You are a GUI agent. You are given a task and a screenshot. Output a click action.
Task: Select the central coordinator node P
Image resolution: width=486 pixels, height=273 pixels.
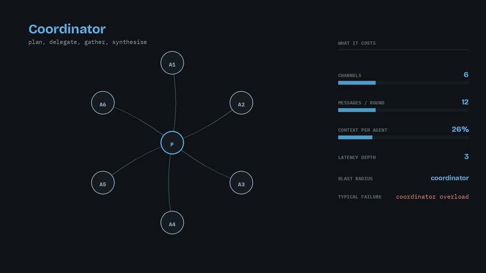point(172,143)
